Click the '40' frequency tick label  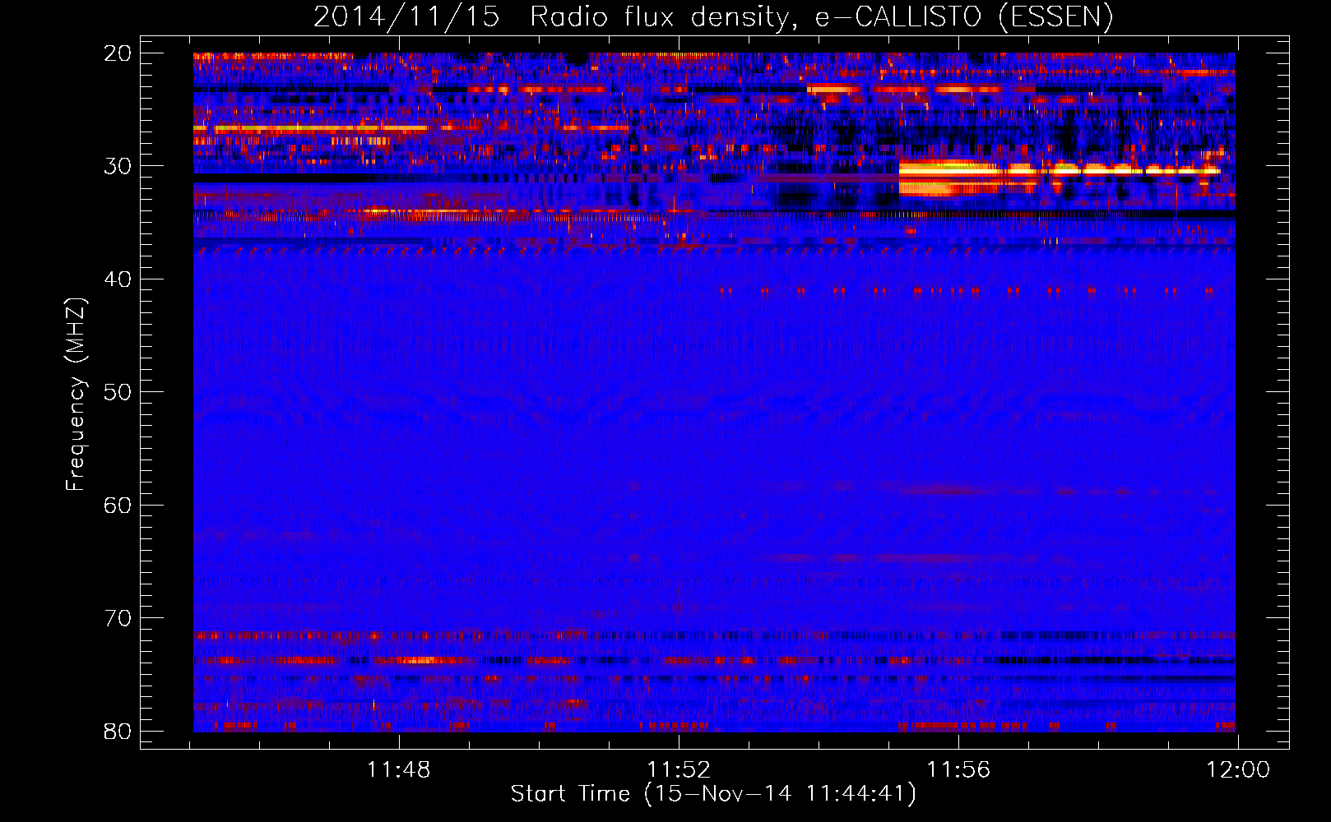click(x=118, y=279)
